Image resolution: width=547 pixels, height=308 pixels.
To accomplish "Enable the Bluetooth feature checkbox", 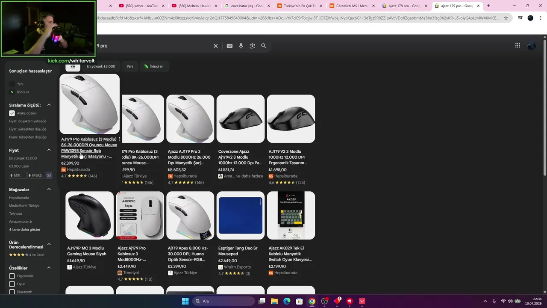I will pyautogui.click(x=12, y=292).
